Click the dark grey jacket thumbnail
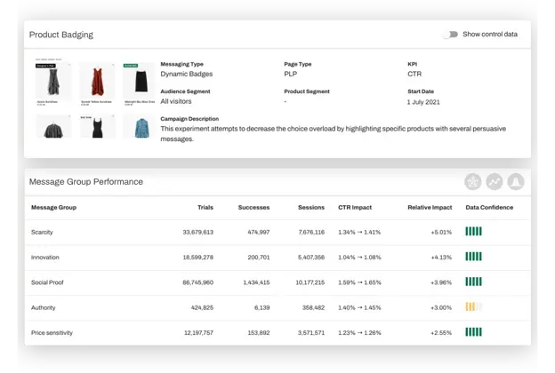Image resolution: width=555 pixels, height=373 pixels. tap(53, 127)
